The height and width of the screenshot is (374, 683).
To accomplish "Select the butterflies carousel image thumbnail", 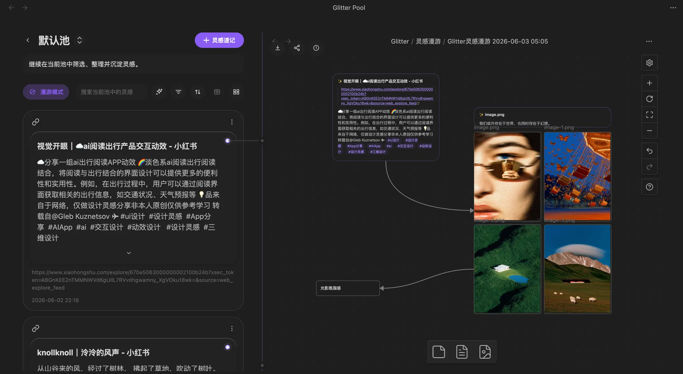I will tap(578, 177).
